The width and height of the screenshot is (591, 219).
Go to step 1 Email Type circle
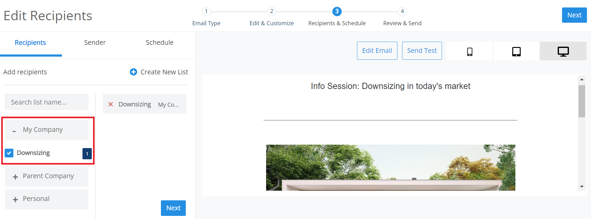pyautogui.click(x=206, y=12)
